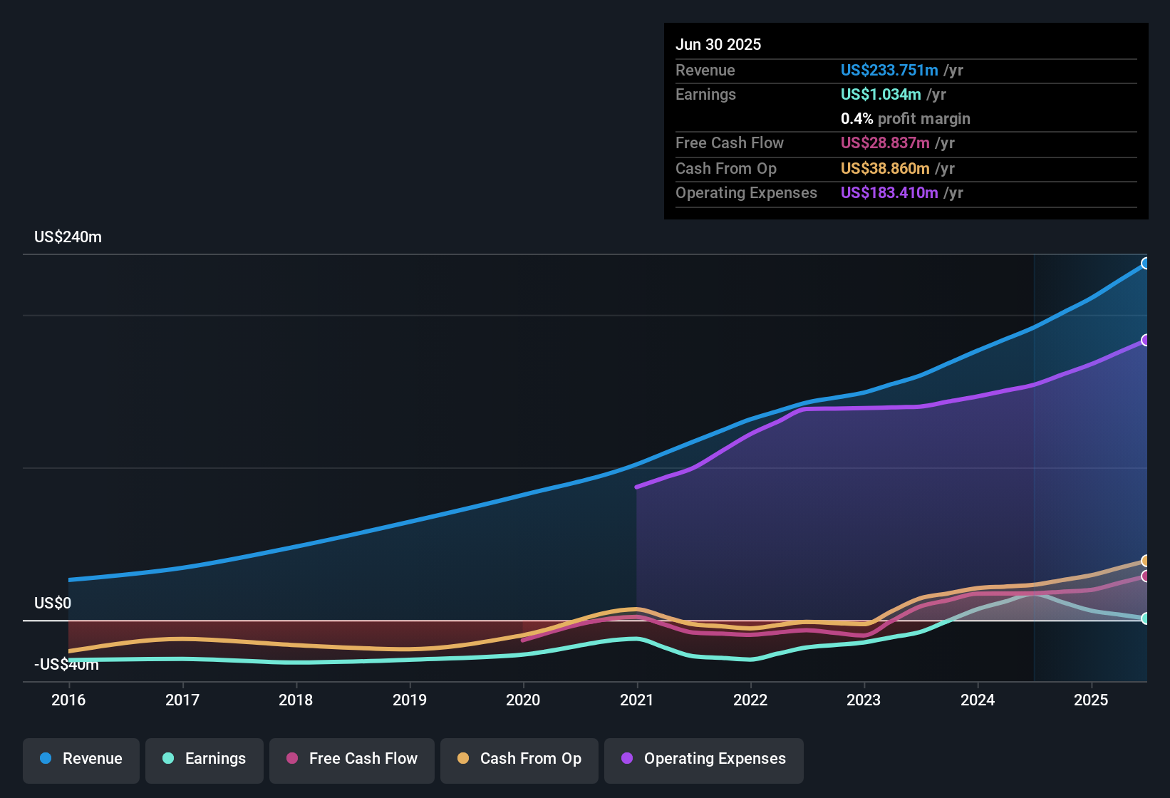
Task: Click the US$233.751m revenue value
Action: click(889, 71)
